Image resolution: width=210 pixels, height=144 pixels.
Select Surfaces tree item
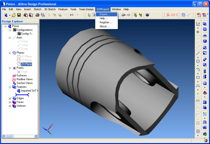click(x=21, y=75)
